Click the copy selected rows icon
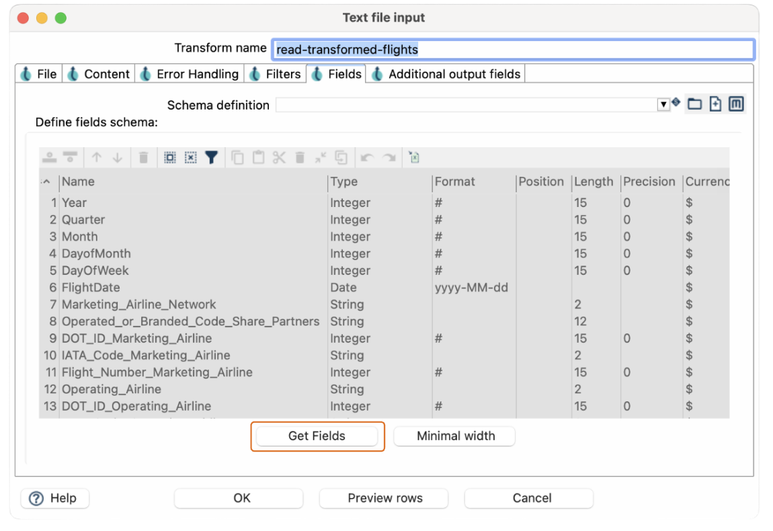 [x=238, y=158]
